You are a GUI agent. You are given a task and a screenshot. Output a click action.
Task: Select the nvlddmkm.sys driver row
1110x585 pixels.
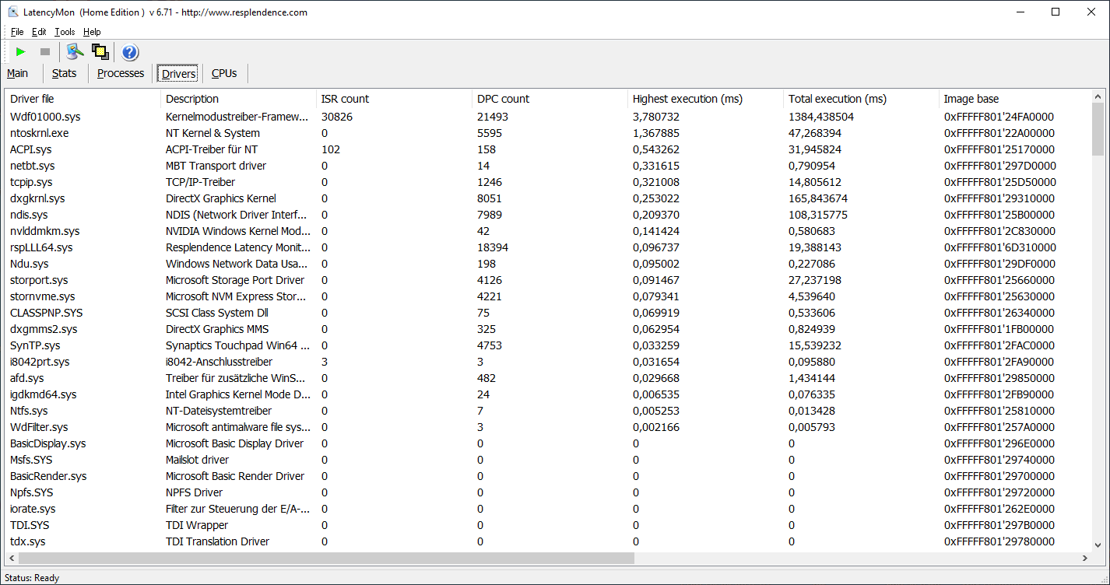coord(548,231)
